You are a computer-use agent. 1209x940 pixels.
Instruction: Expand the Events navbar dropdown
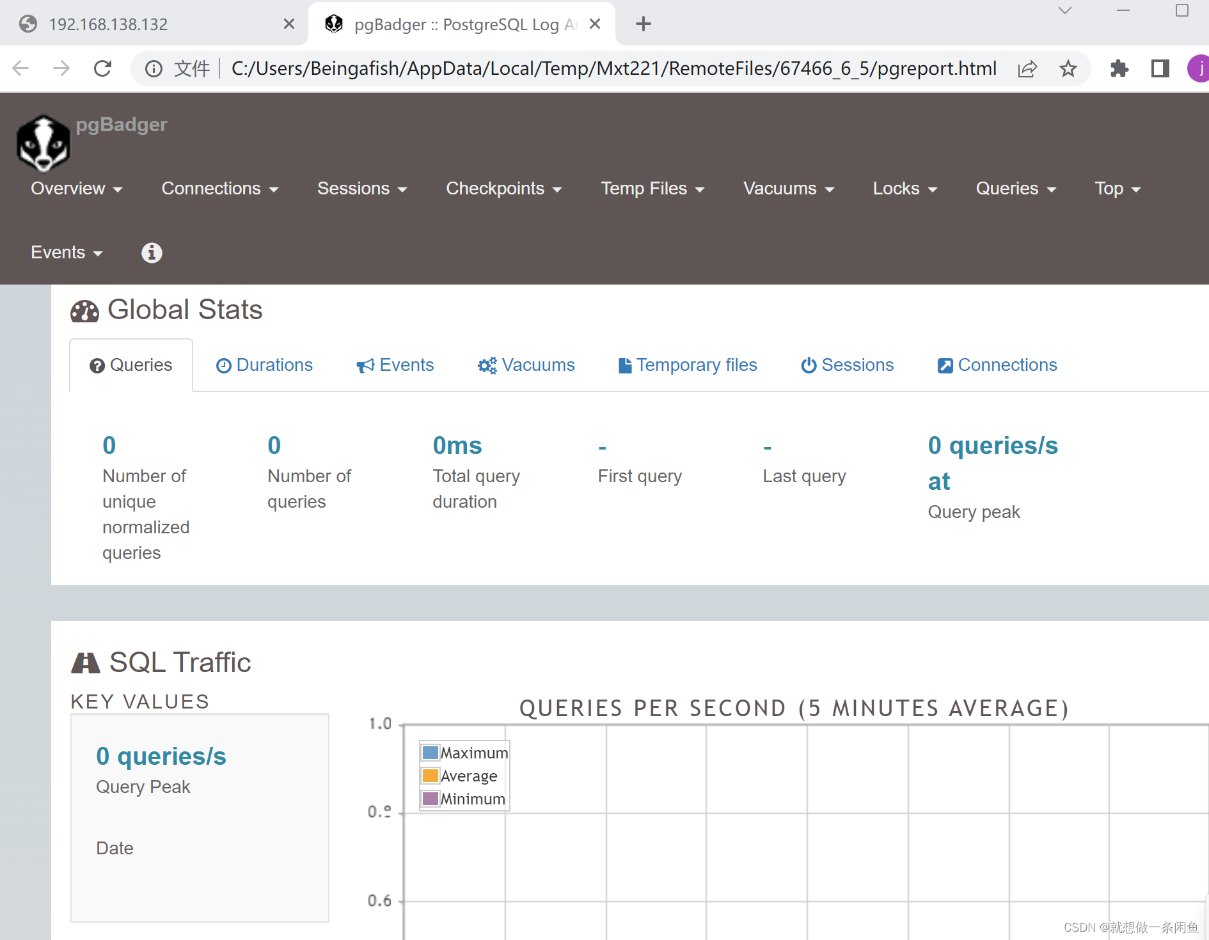(67, 253)
